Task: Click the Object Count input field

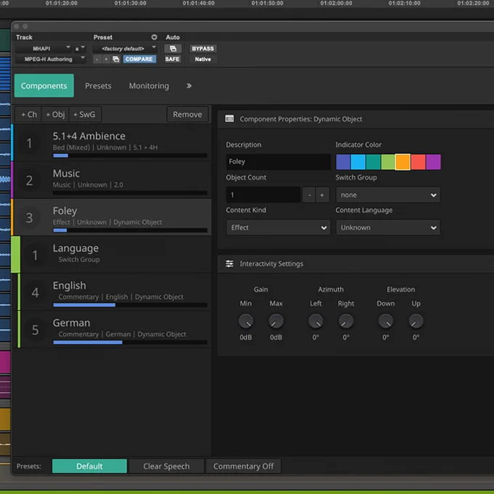Action: (x=263, y=195)
